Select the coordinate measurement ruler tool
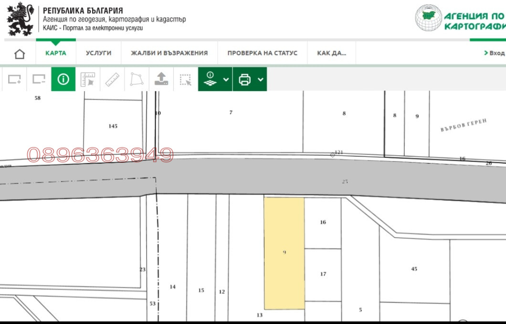Image resolution: width=506 pixels, height=324 pixels. pyautogui.click(x=87, y=79)
